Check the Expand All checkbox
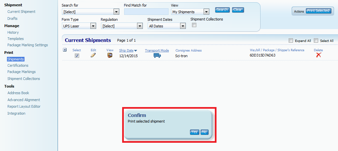 (291, 41)
